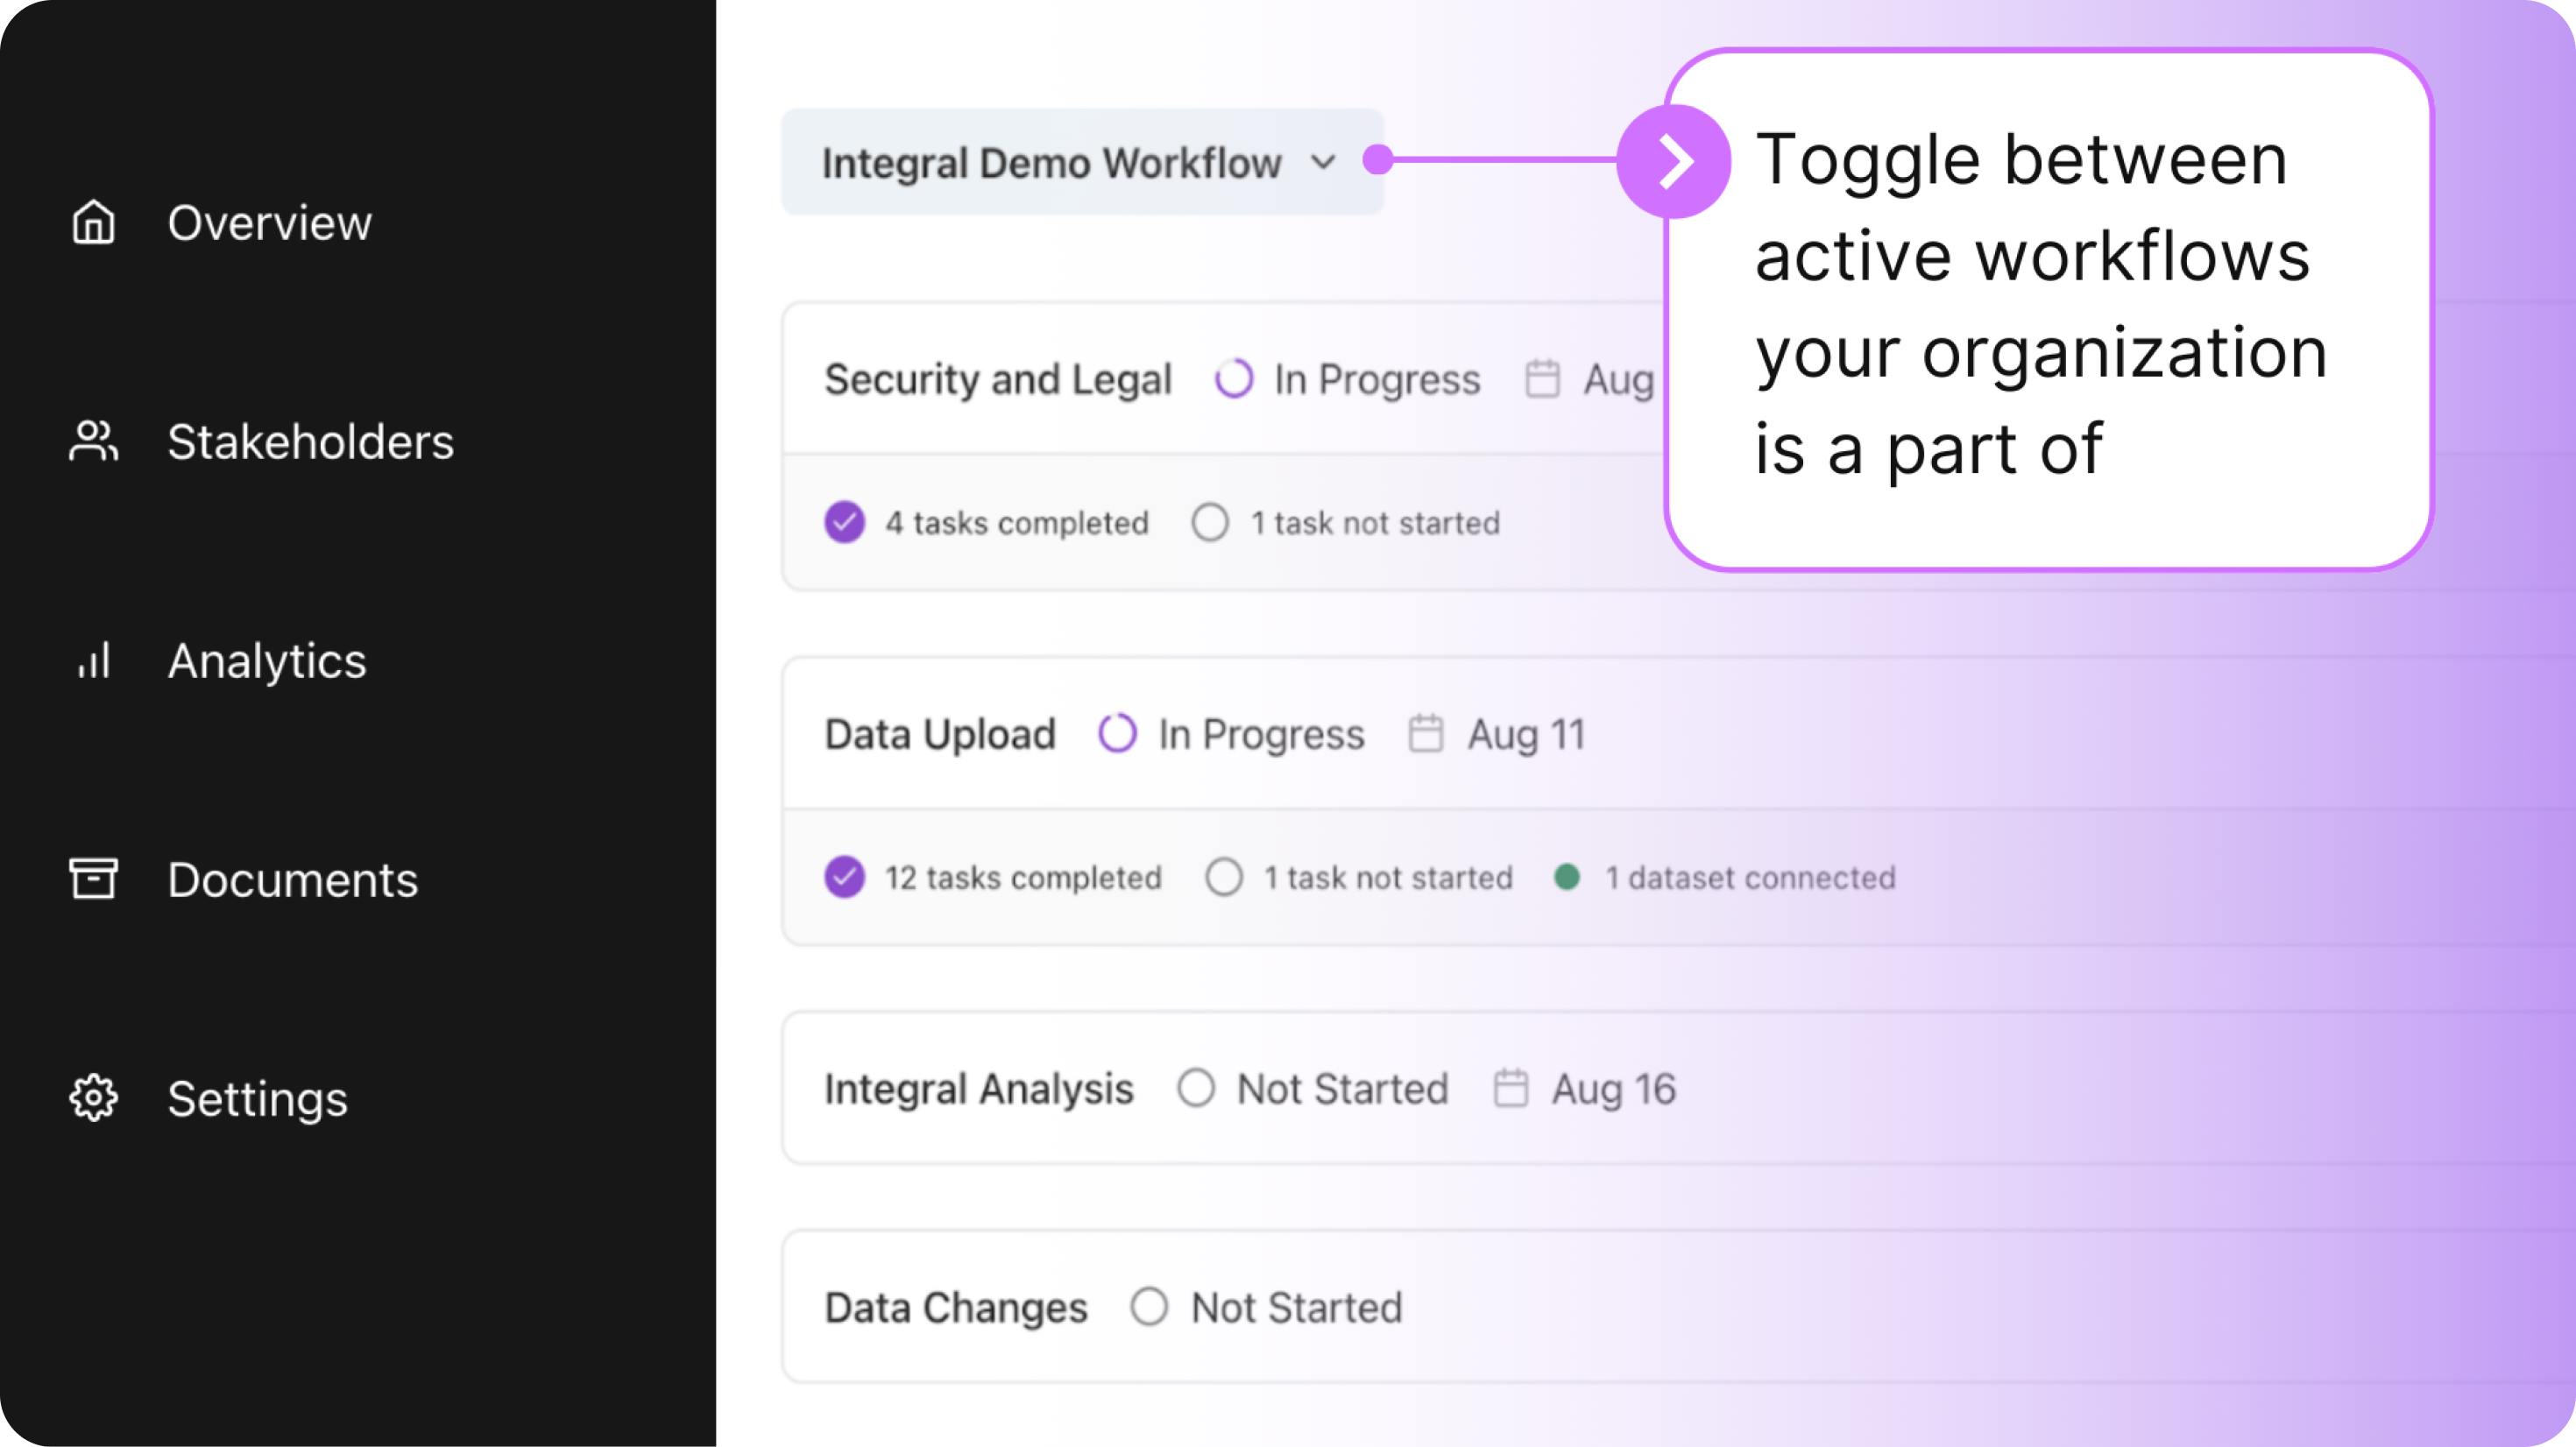Click the Documents storage icon

pyautogui.click(x=94, y=879)
